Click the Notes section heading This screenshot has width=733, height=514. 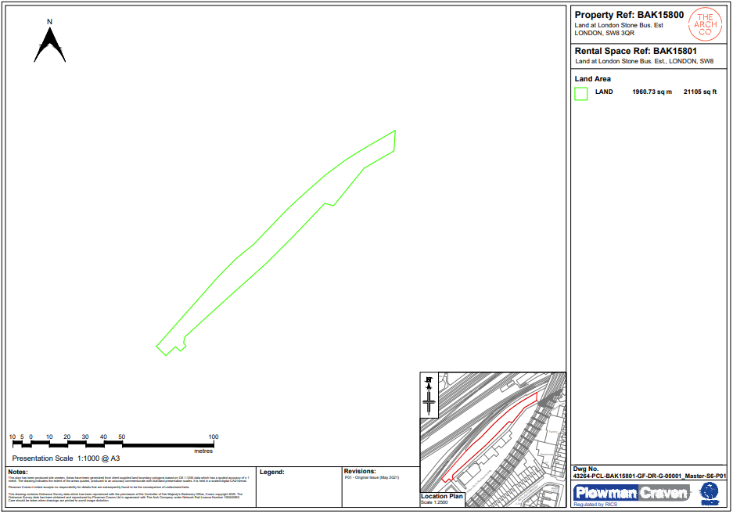[x=17, y=472]
